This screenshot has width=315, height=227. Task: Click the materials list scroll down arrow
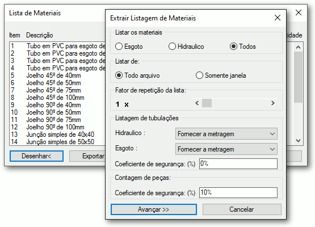298,141
